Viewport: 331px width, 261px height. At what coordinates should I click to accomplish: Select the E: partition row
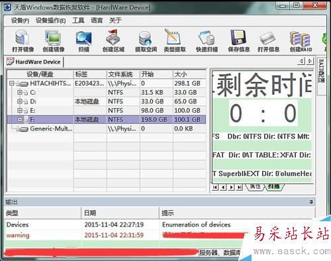click(x=107, y=111)
